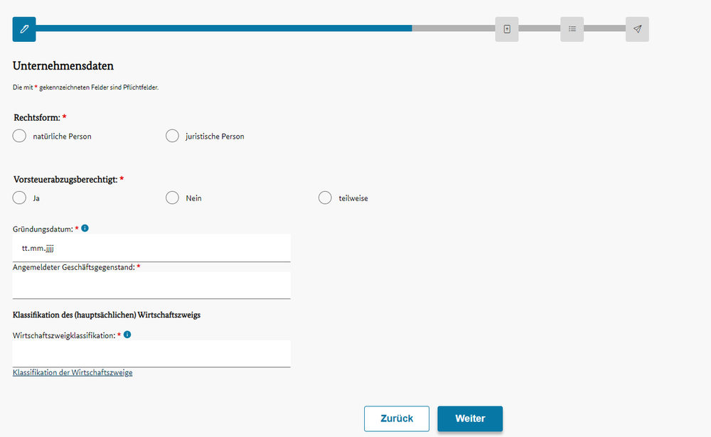Select Ja for Vorsteuerabzugsberechtigt
711x437 pixels.
(x=19, y=198)
